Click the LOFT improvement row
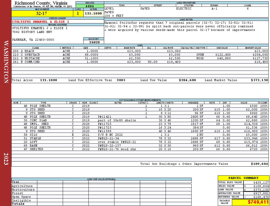 tap(140, 142)
